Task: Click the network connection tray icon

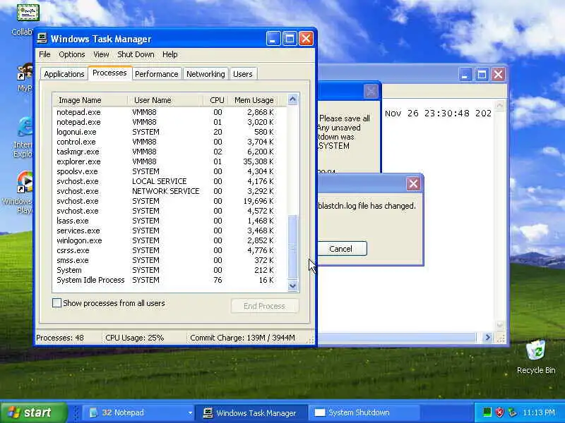Action: 512,412
